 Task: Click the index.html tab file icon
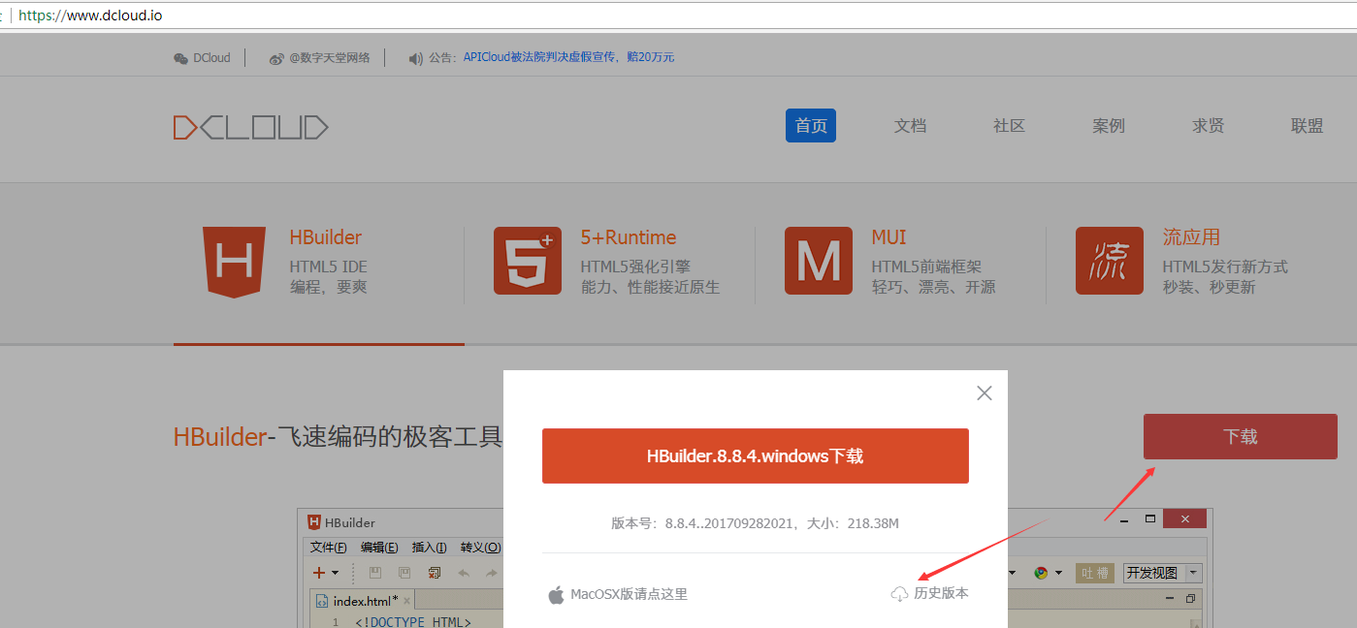tap(322, 601)
